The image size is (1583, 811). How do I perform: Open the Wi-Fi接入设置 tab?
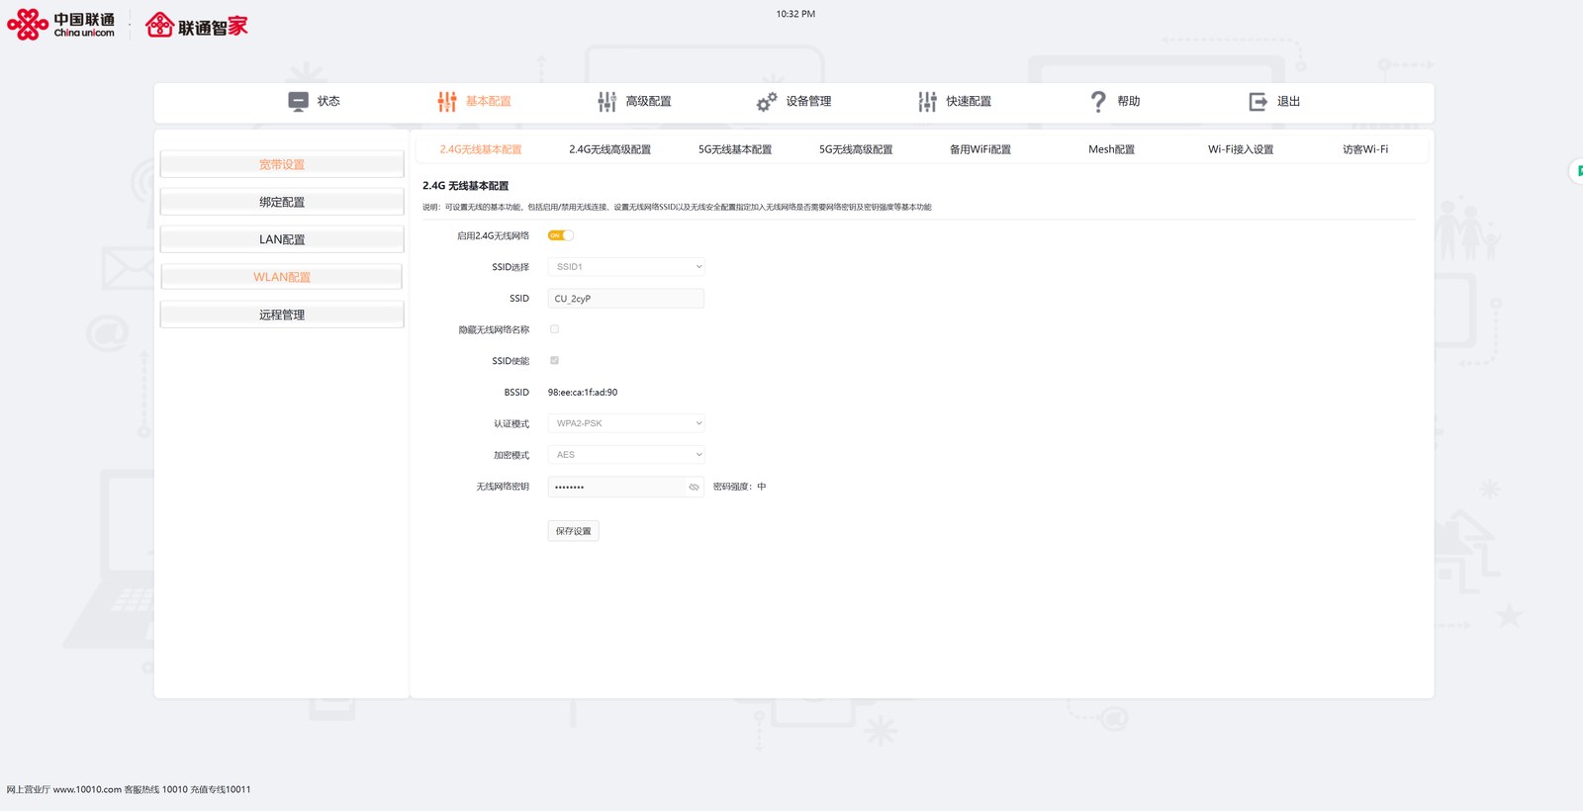pyautogui.click(x=1241, y=149)
